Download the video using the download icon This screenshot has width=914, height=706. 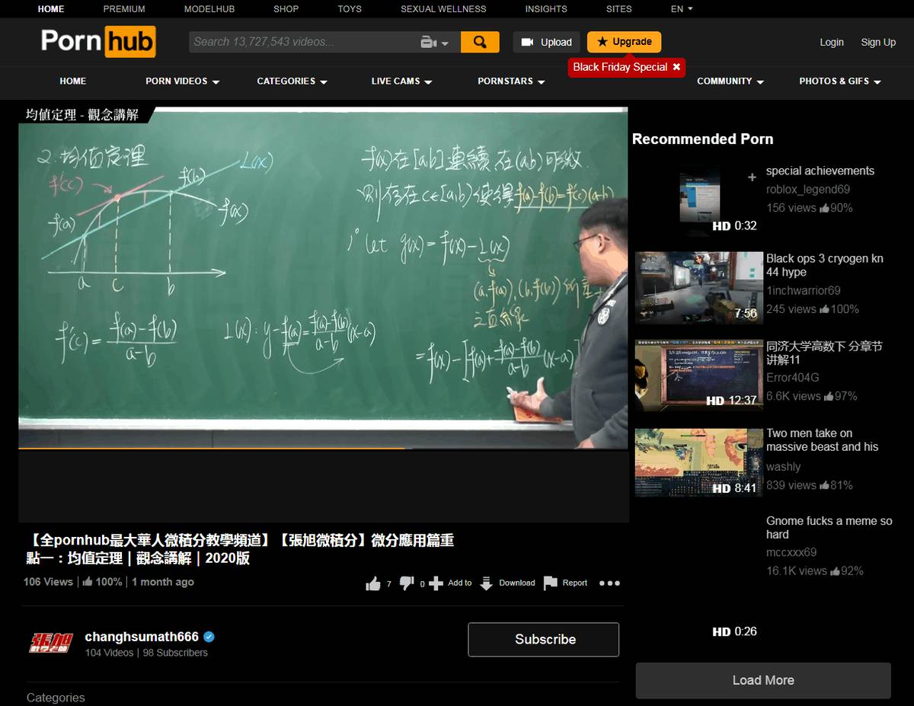pos(486,583)
